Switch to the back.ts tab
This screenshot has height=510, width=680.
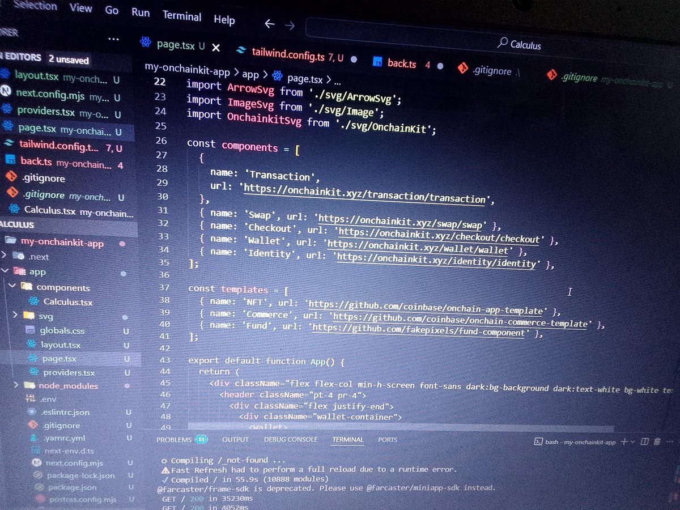pos(402,63)
